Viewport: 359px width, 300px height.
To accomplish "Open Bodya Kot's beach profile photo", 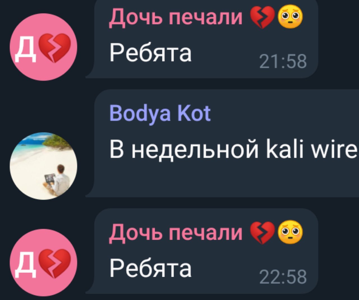I will coord(43,166).
